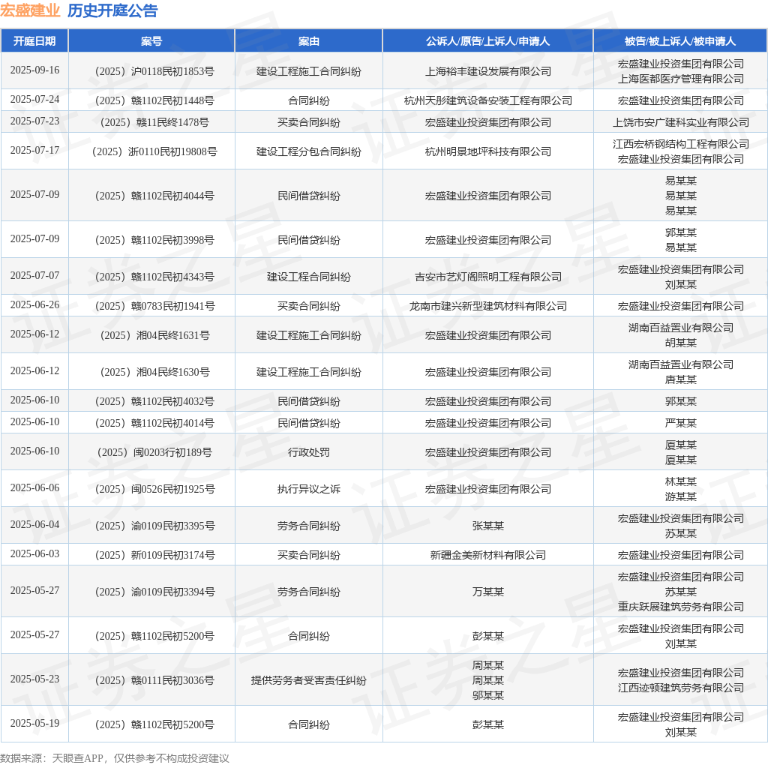The image size is (768, 765).
Task: Click defendant 严某某
Action: point(680,423)
